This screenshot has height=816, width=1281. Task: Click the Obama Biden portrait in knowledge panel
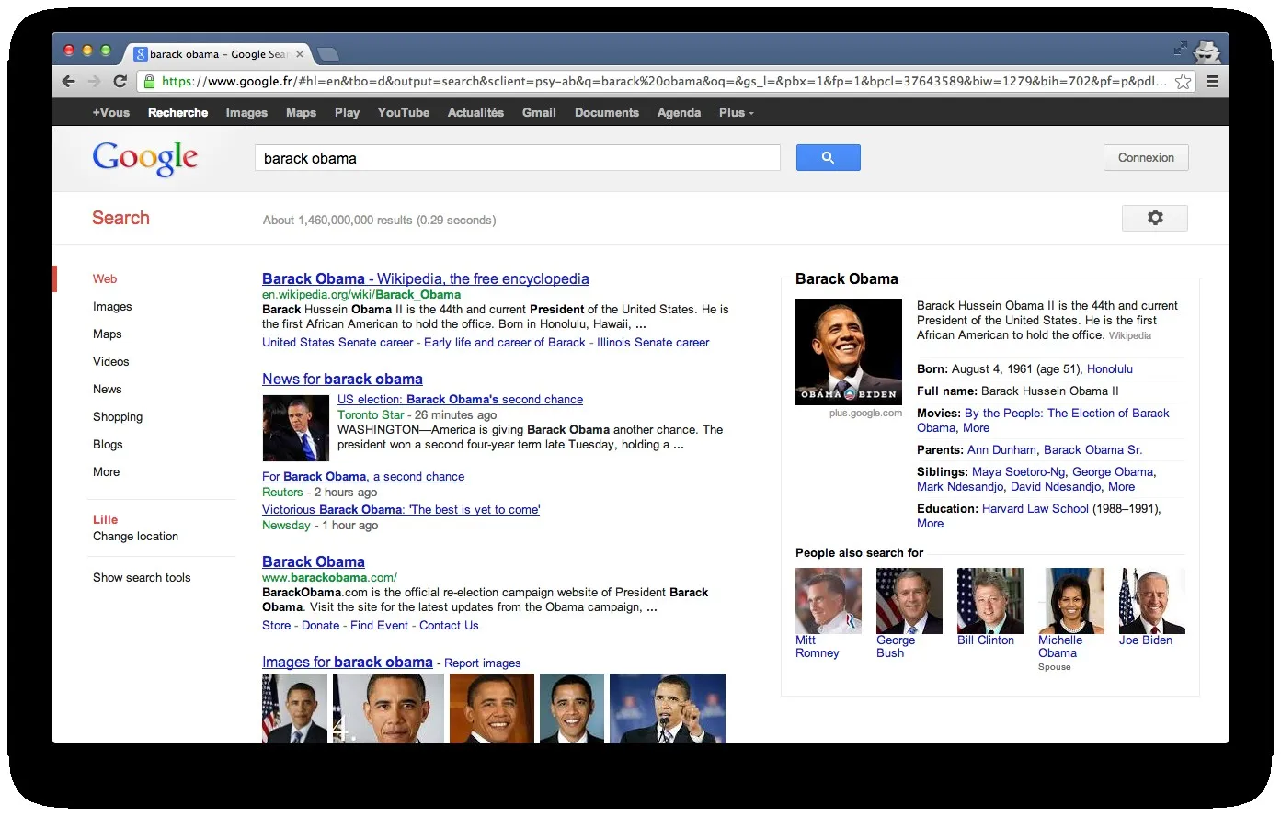(x=849, y=352)
